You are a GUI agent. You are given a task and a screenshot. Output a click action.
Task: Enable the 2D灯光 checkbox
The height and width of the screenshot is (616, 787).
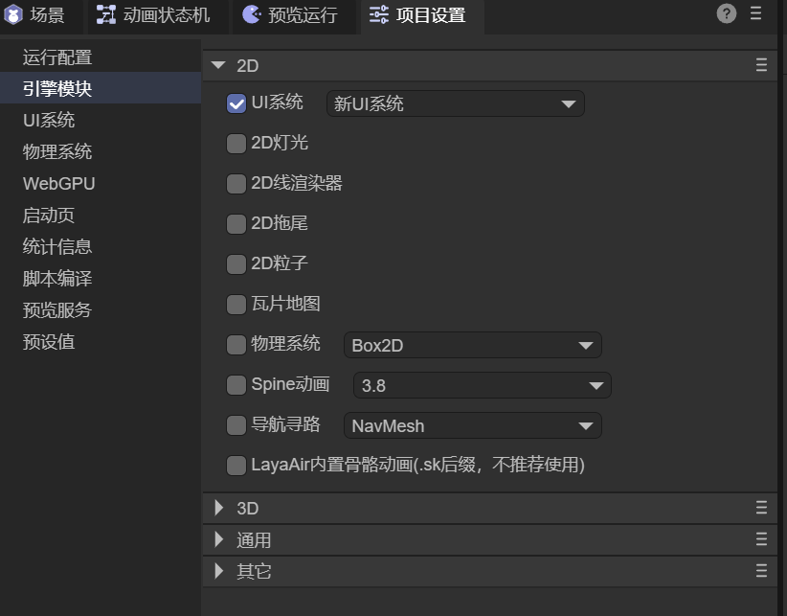click(236, 144)
